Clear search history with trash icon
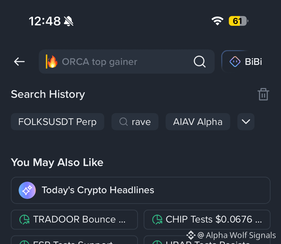Image resolution: width=281 pixels, height=244 pixels. click(263, 94)
